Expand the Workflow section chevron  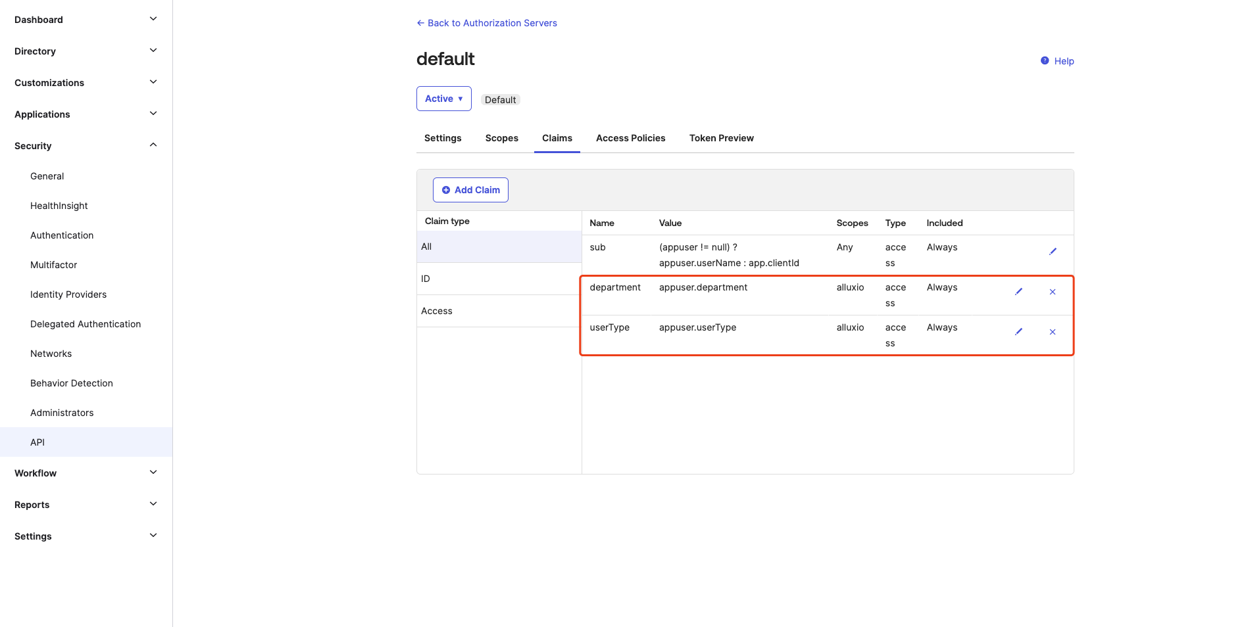(x=153, y=473)
